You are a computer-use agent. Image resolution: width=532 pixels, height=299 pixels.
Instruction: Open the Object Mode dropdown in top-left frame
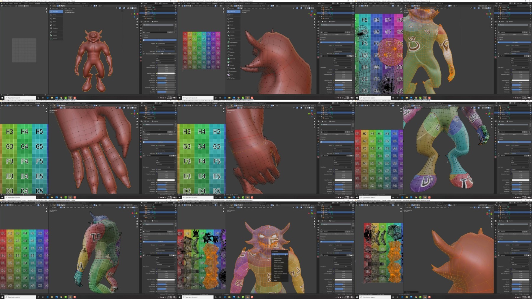tap(55, 8)
